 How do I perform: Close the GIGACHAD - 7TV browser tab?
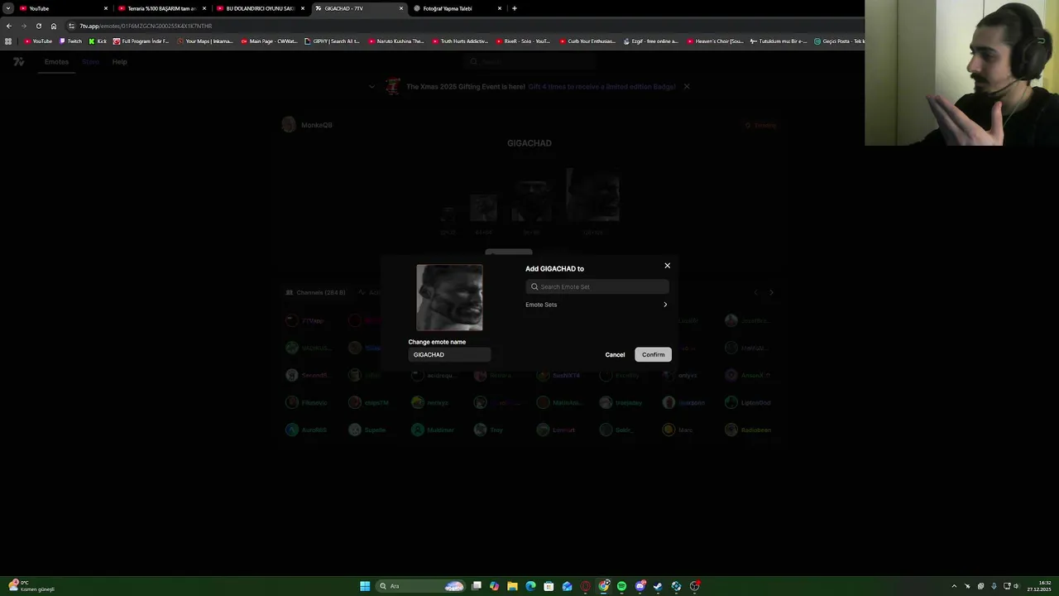click(x=401, y=8)
